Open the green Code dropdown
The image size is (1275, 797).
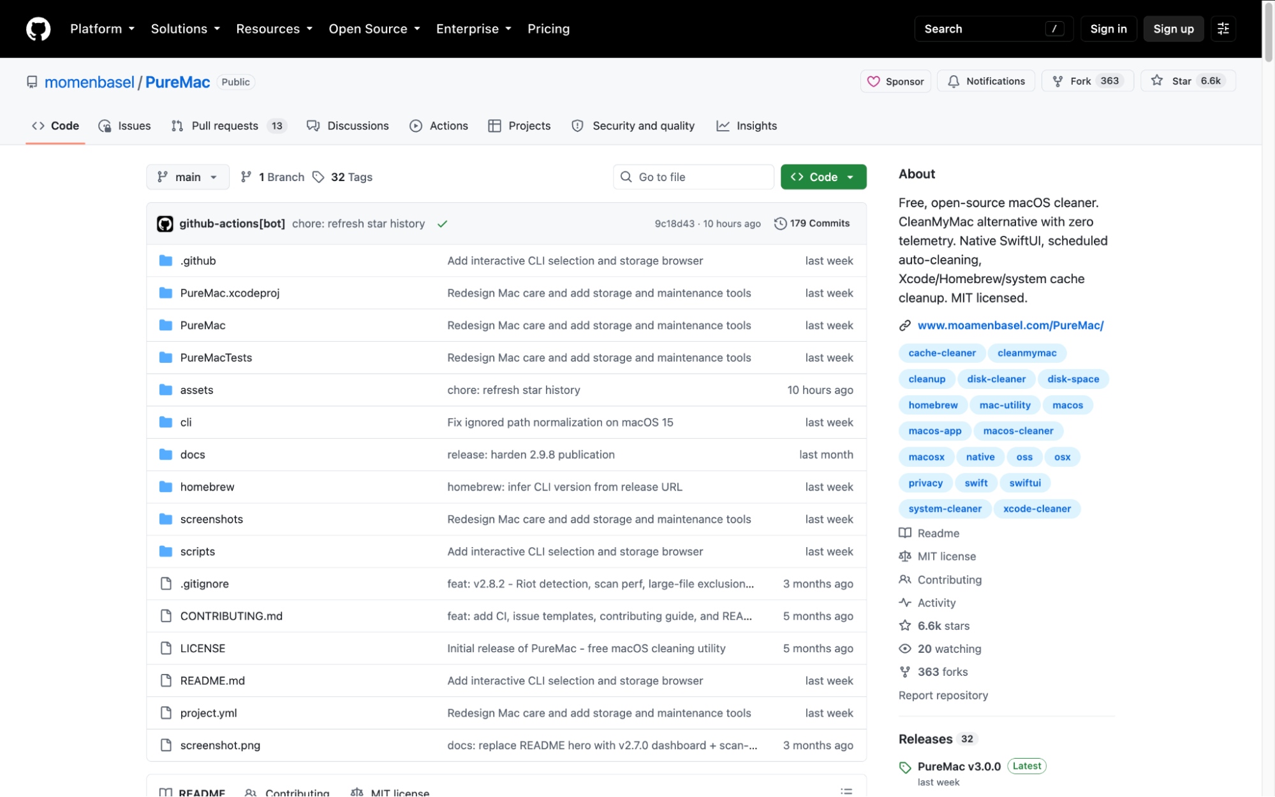pos(823,177)
